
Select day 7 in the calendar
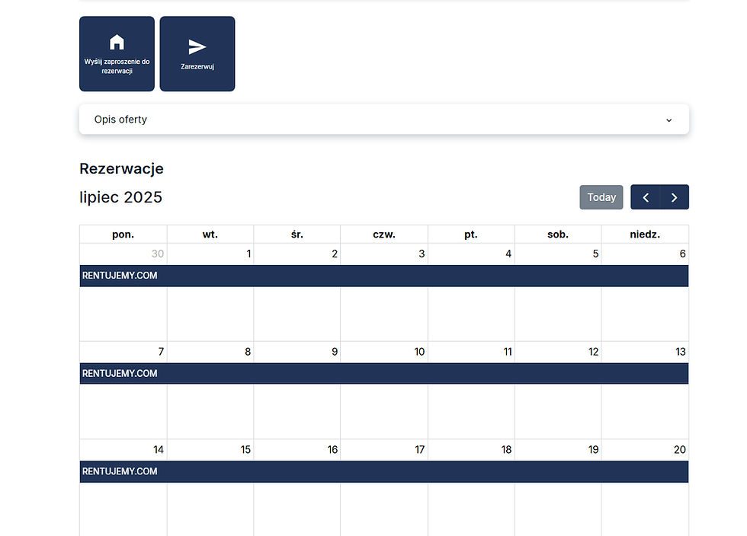click(x=161, y=352)
